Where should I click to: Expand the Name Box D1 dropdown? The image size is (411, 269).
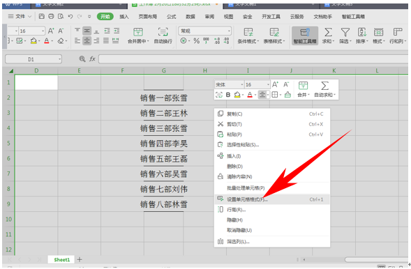tap(60, 59)
